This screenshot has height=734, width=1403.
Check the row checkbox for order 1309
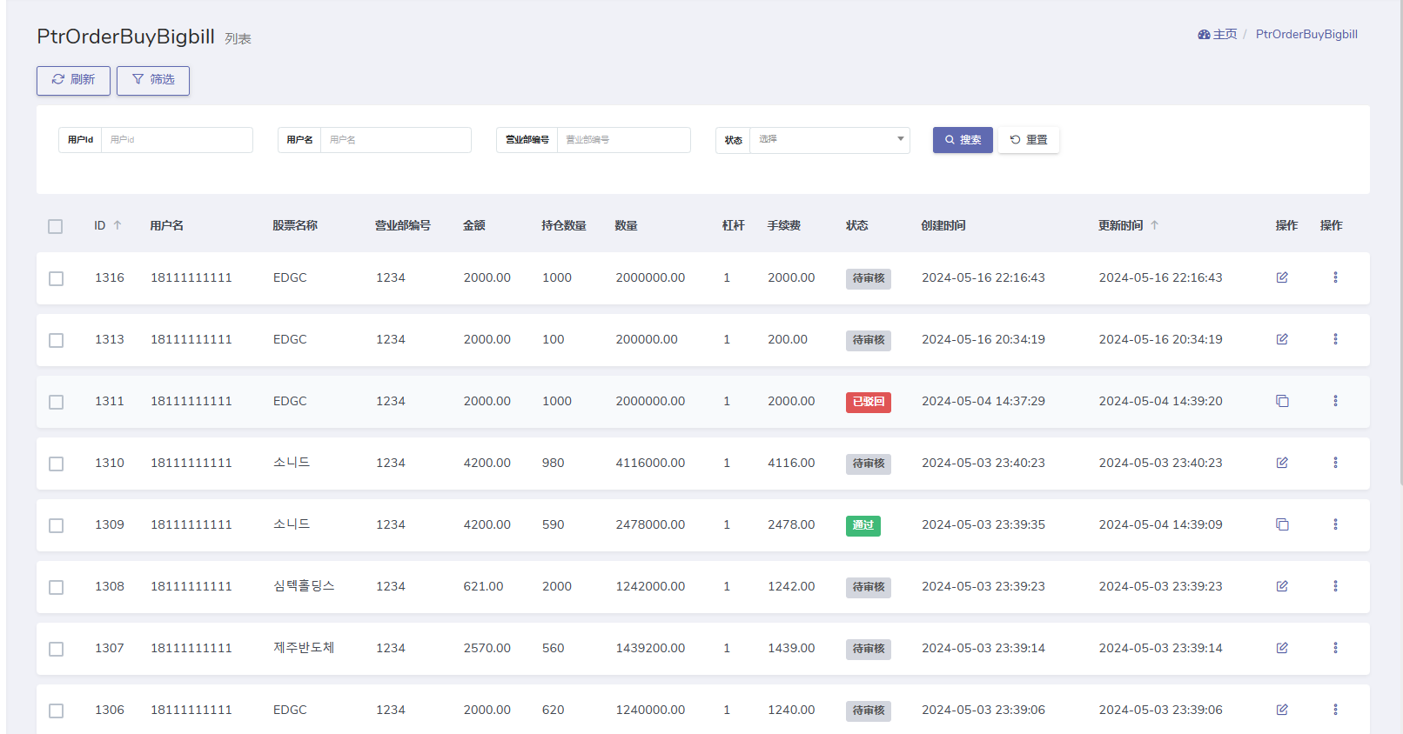pos(57,525)
